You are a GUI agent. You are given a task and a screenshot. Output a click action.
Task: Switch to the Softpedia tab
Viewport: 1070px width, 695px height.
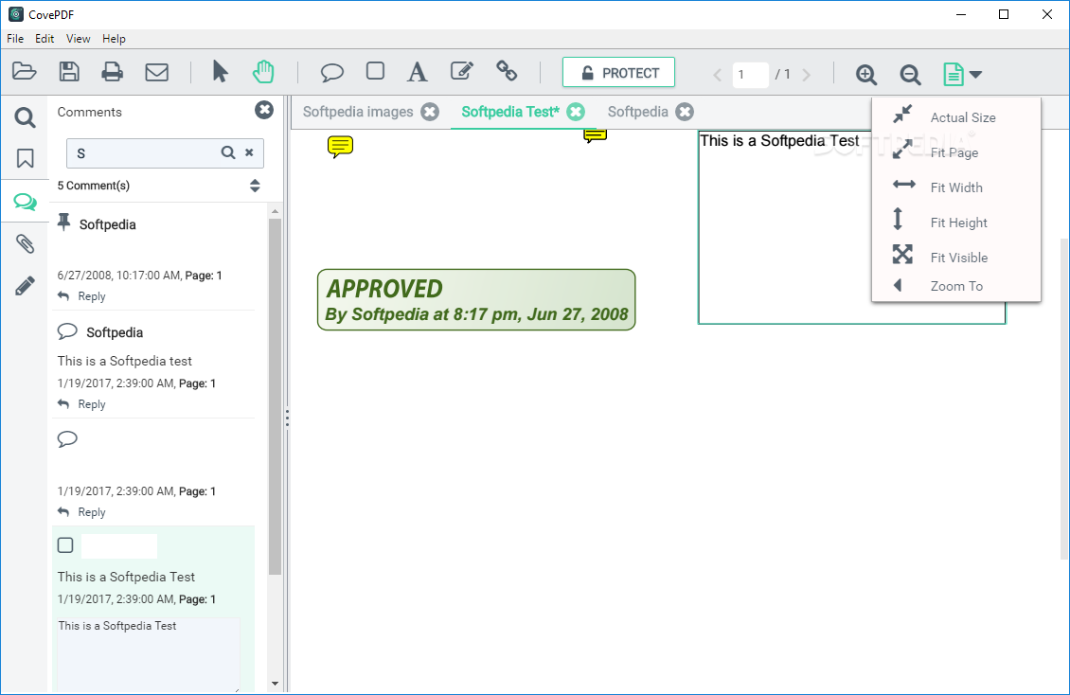coord(638,112)
